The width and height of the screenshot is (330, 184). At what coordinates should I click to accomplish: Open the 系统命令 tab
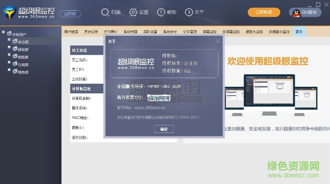170,32
